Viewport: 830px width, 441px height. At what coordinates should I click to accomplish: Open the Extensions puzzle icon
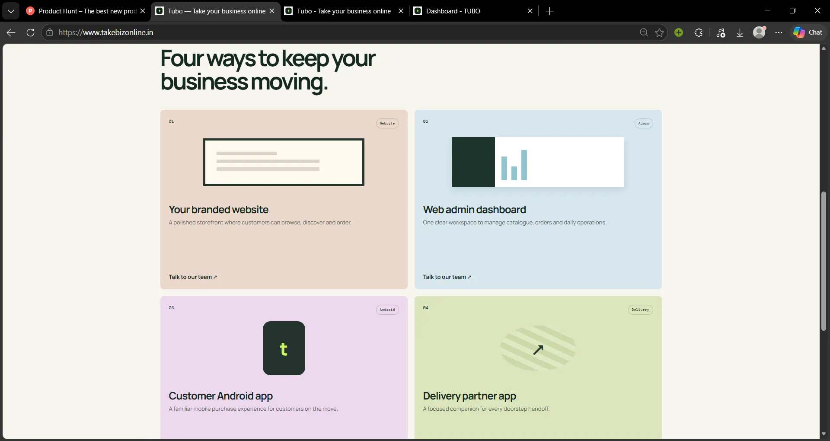tap(698, 32)
